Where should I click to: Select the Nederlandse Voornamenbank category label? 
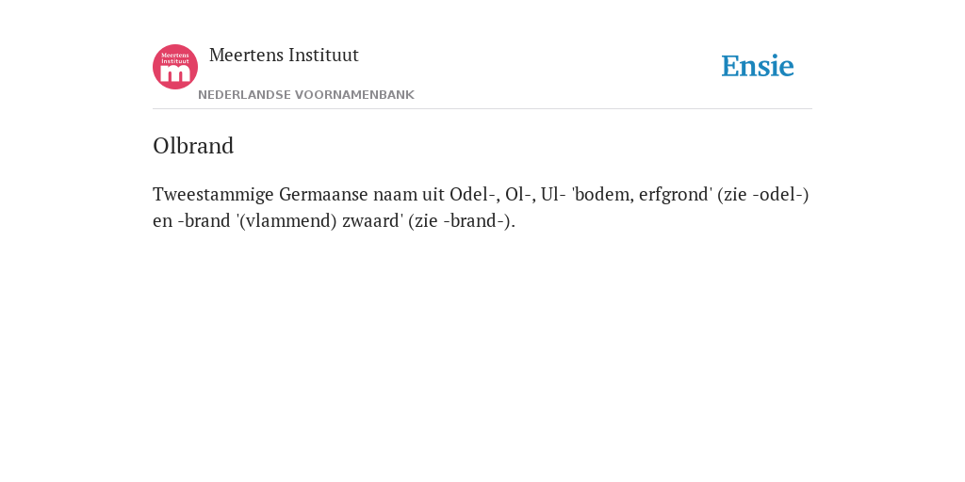[306, 95]
